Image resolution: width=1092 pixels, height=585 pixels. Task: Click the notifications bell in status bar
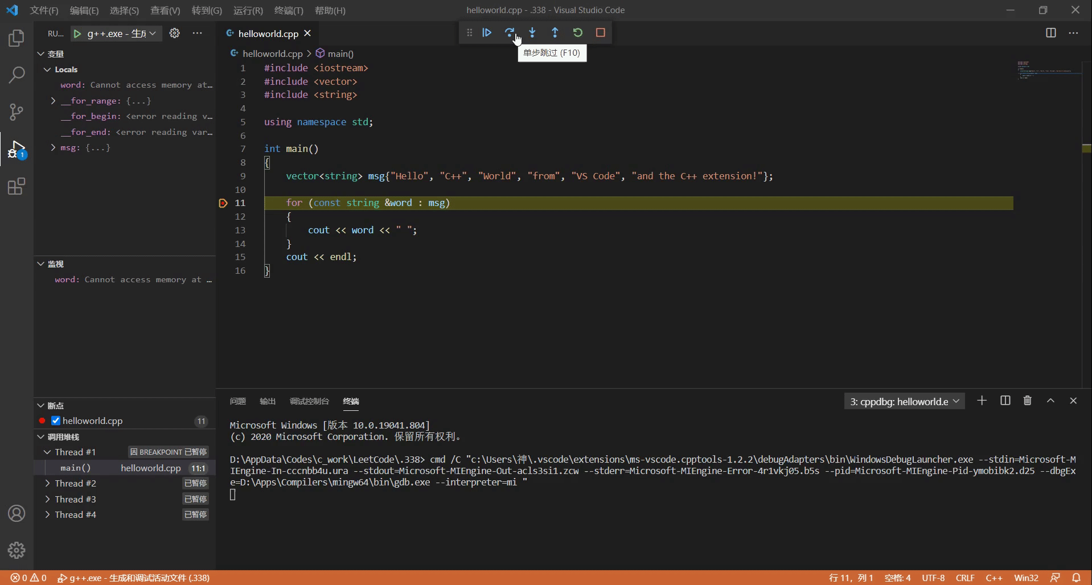1076,578
